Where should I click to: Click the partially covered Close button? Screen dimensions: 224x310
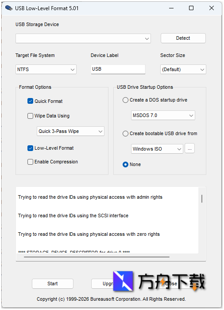pos(171,284)
